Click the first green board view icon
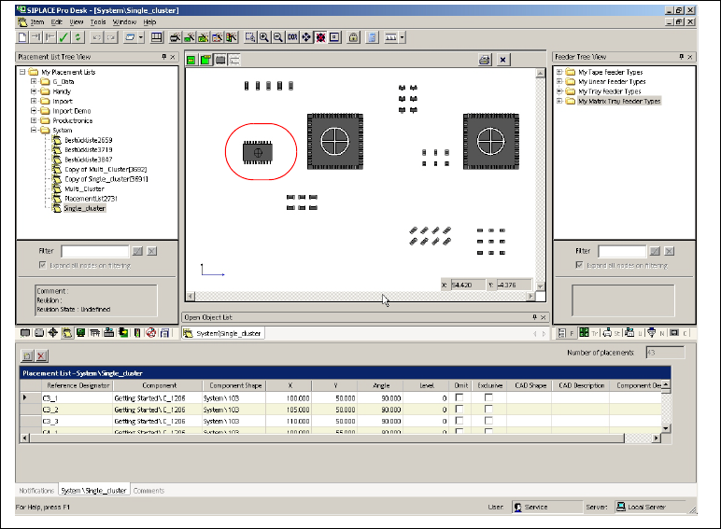This screenshot has height=529, width=721. pyautogui.click(x=191, y=60)
